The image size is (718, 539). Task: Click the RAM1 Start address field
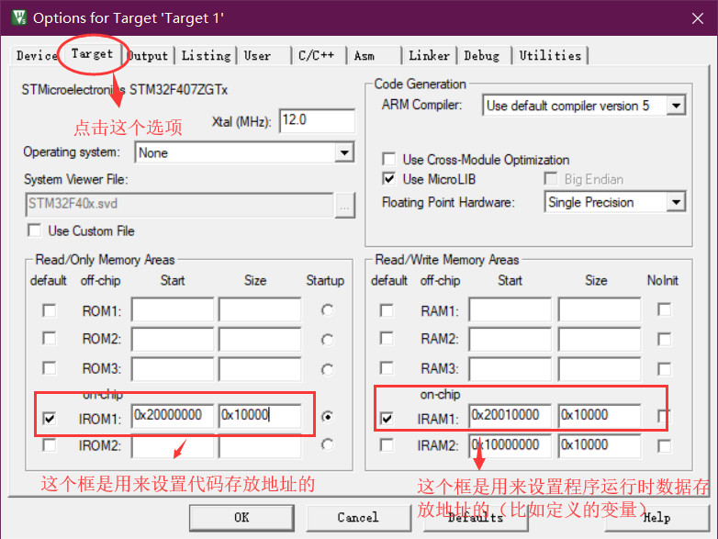[x=510, y=309]
